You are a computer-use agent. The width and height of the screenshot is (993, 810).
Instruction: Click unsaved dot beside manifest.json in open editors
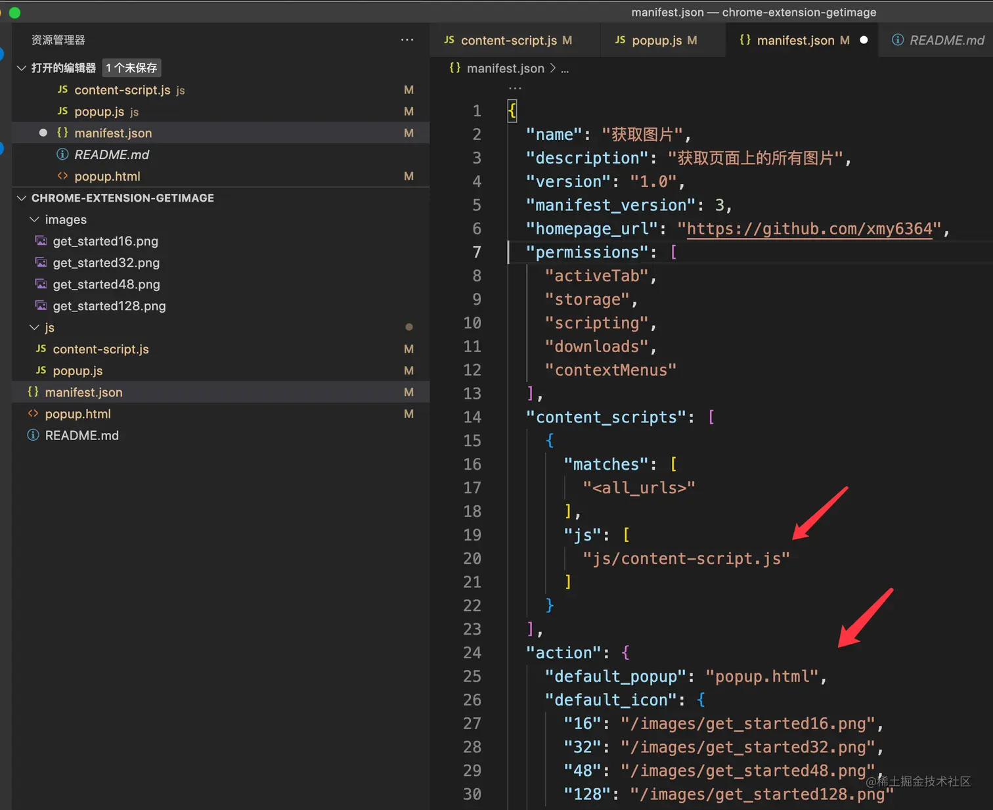[x=43, y=133]
